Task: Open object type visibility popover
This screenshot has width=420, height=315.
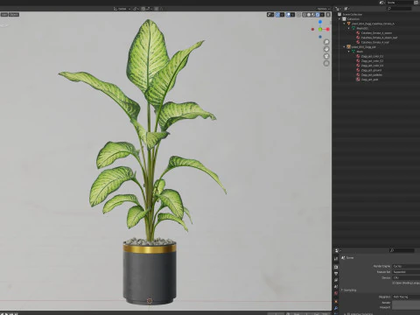Action: click(270, 15)
